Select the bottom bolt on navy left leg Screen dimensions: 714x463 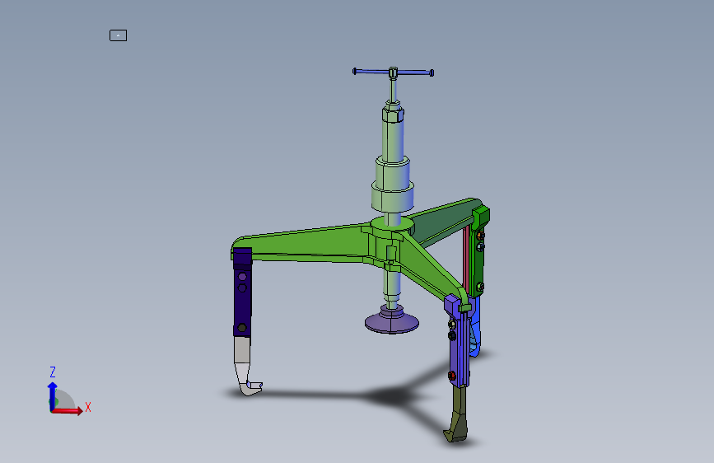click(242, 328)
